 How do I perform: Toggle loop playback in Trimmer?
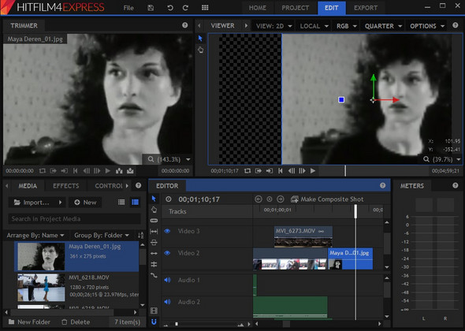43,170
